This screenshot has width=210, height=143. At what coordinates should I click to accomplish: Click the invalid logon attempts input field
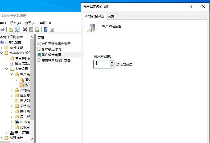click(102, 64)
